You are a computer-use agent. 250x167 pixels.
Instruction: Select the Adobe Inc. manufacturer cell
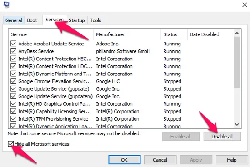[x=108, y=44]
